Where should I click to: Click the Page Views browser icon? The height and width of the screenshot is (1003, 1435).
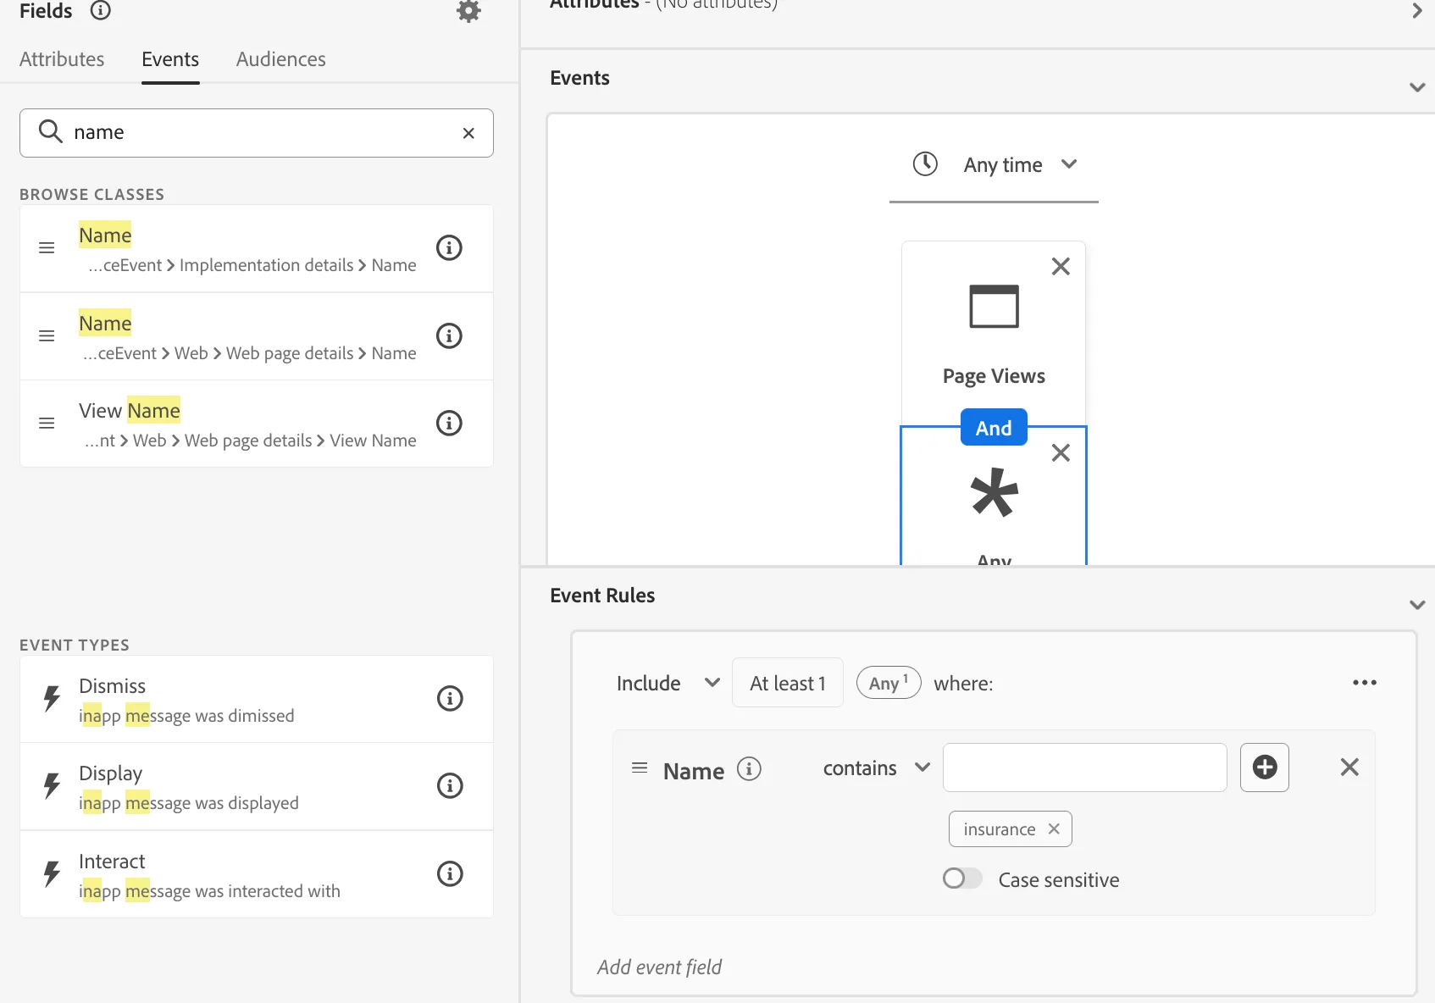[x=994, y=306]
